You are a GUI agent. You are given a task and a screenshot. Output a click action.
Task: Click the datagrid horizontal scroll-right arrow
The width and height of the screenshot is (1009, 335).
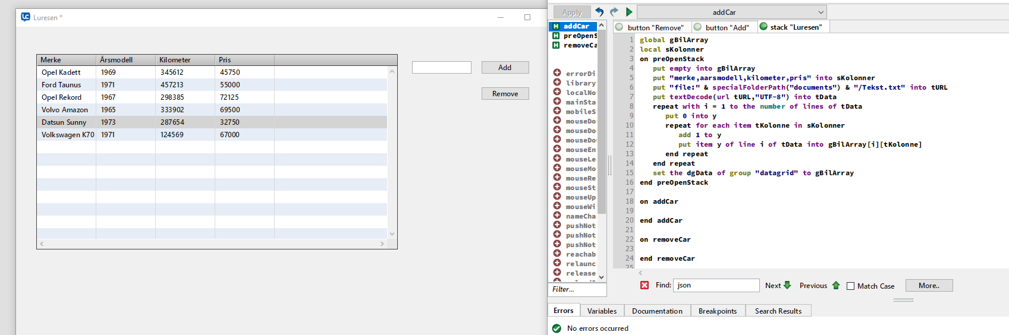coord(382,244)
